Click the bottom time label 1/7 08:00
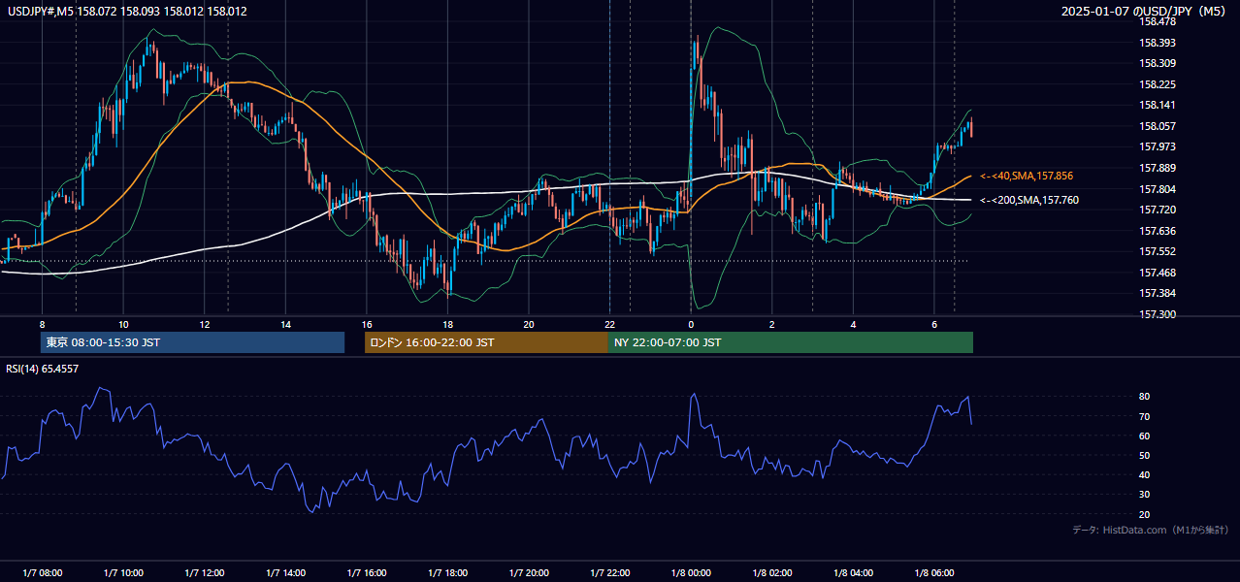The height and width of the screenshot is (582, 1240). click(42, 573)
